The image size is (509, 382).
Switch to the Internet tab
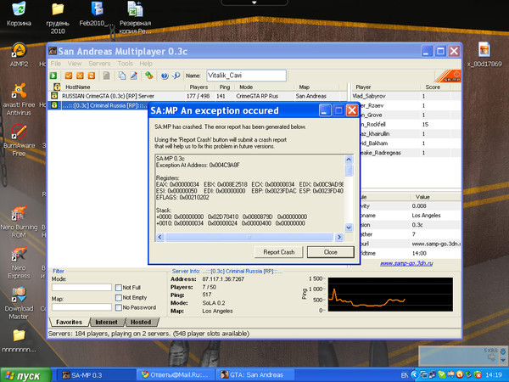(x=106, y=323)
